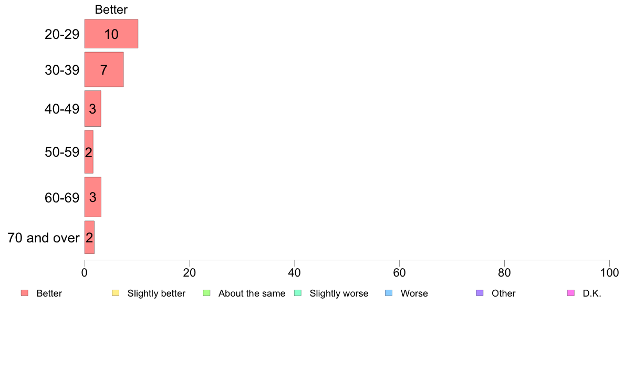Click the D.K. legend swatch
624x387 pixels.
[570, 293]
